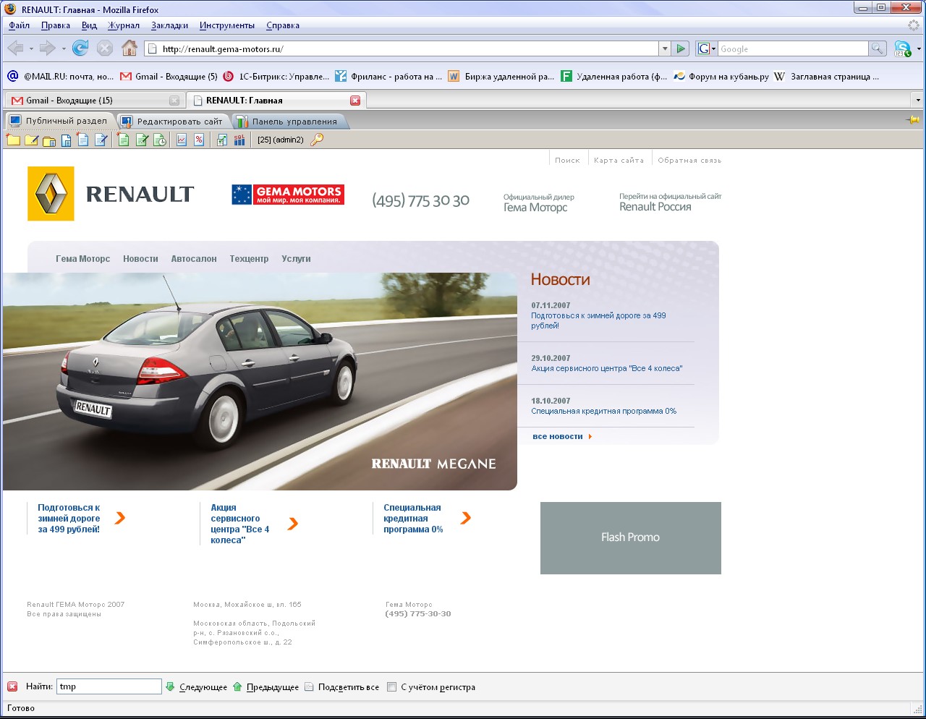The height and width of the screenshot is (719, 926).
Task: Open the Правка menu
Action: click(x=56, y=25)
